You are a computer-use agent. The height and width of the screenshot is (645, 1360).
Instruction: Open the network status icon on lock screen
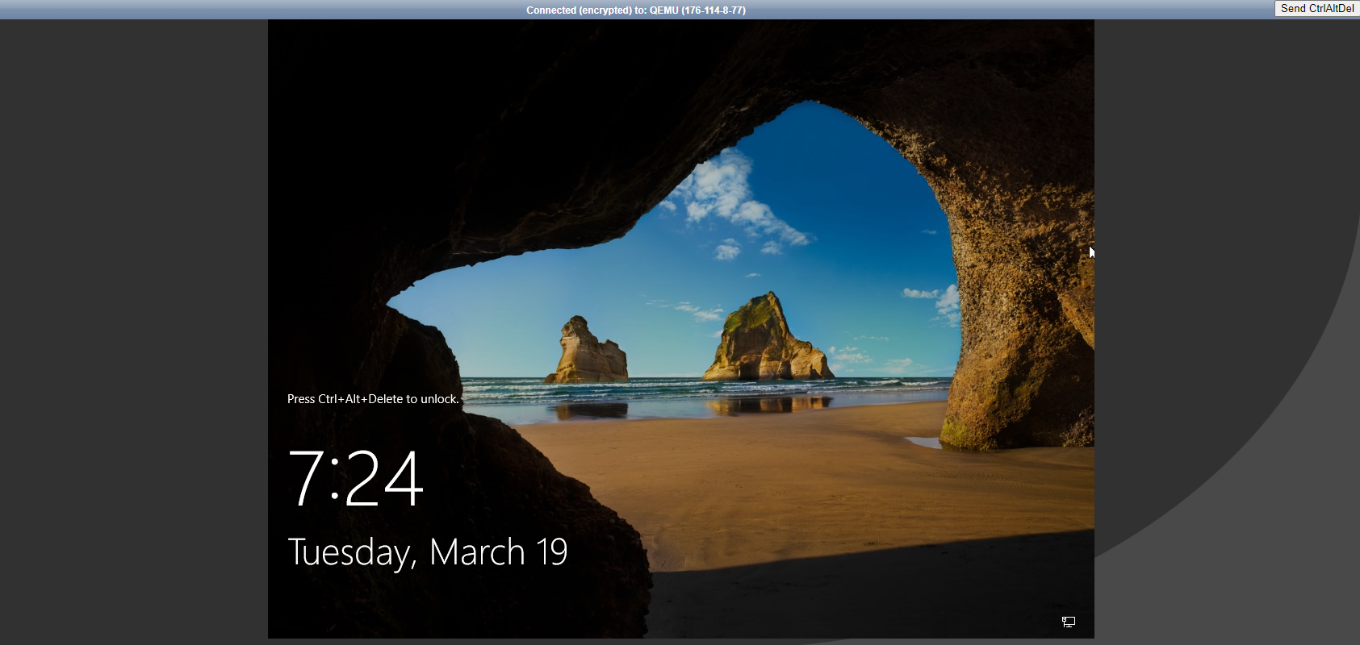(1068, 622)
